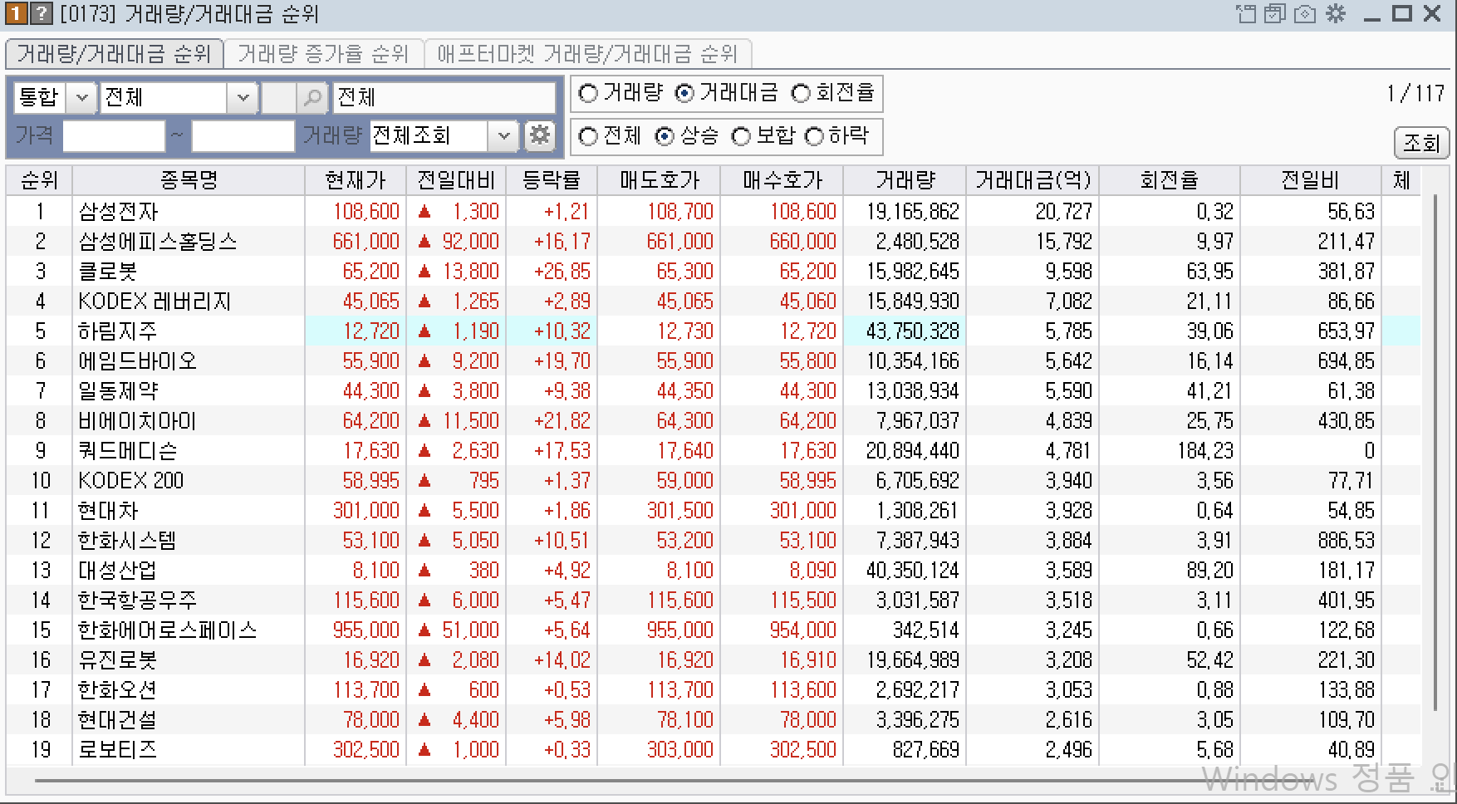Select the 보합 radio button
Viewport: 1457px width, 804px height.
(741, 136)
